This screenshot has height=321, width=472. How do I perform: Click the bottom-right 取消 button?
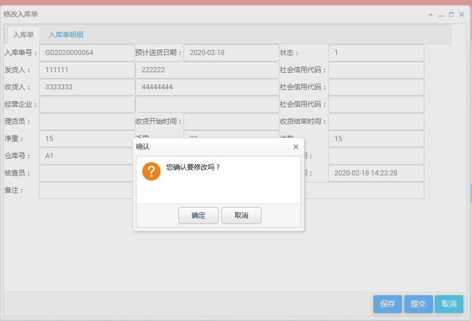click(x=449, y=304)
